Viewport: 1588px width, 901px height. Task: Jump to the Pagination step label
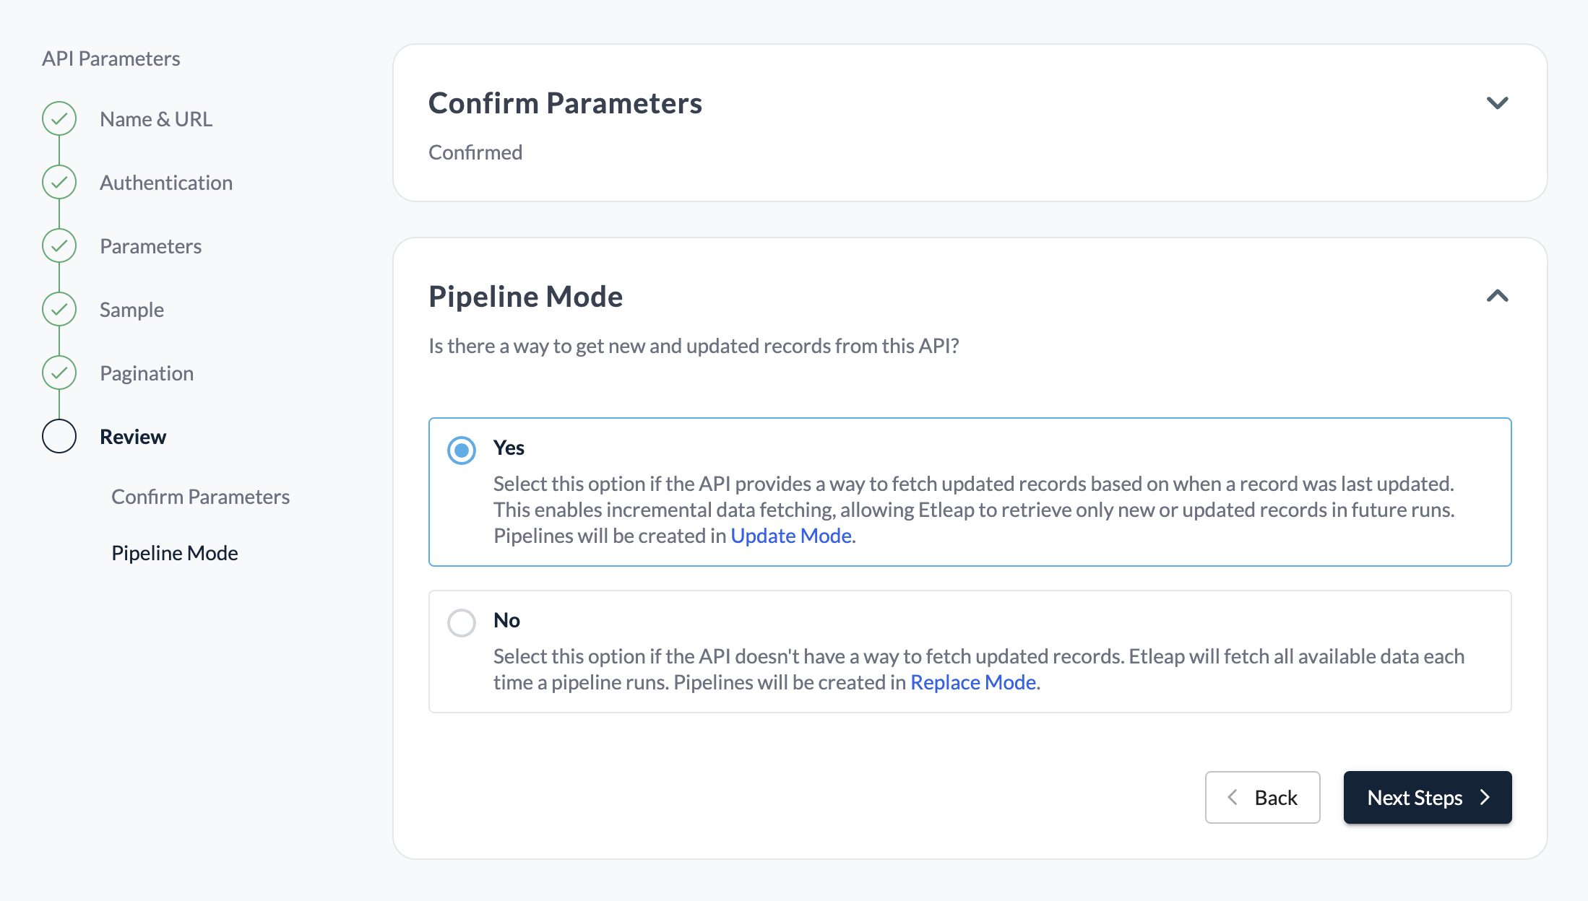point(147,373)
